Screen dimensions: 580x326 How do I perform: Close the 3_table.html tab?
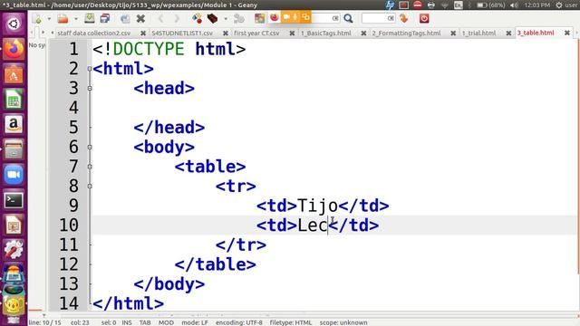[x=567, y=33]
